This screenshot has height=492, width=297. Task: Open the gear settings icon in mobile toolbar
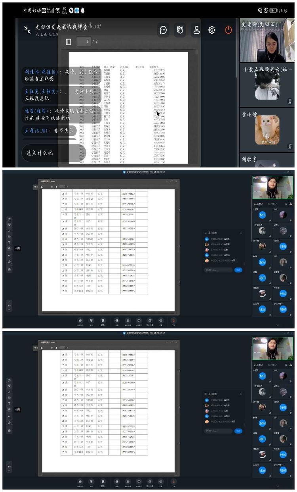[212, 30]
